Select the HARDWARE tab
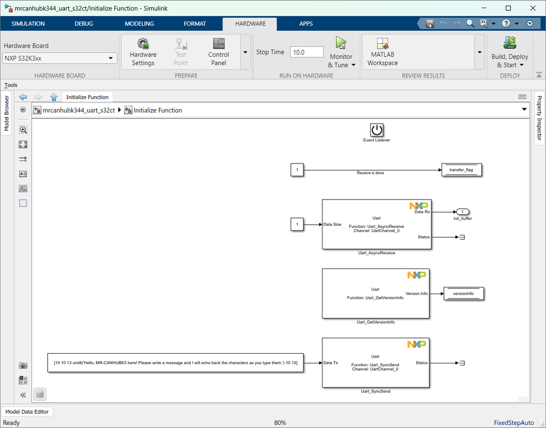 [250, 24]
